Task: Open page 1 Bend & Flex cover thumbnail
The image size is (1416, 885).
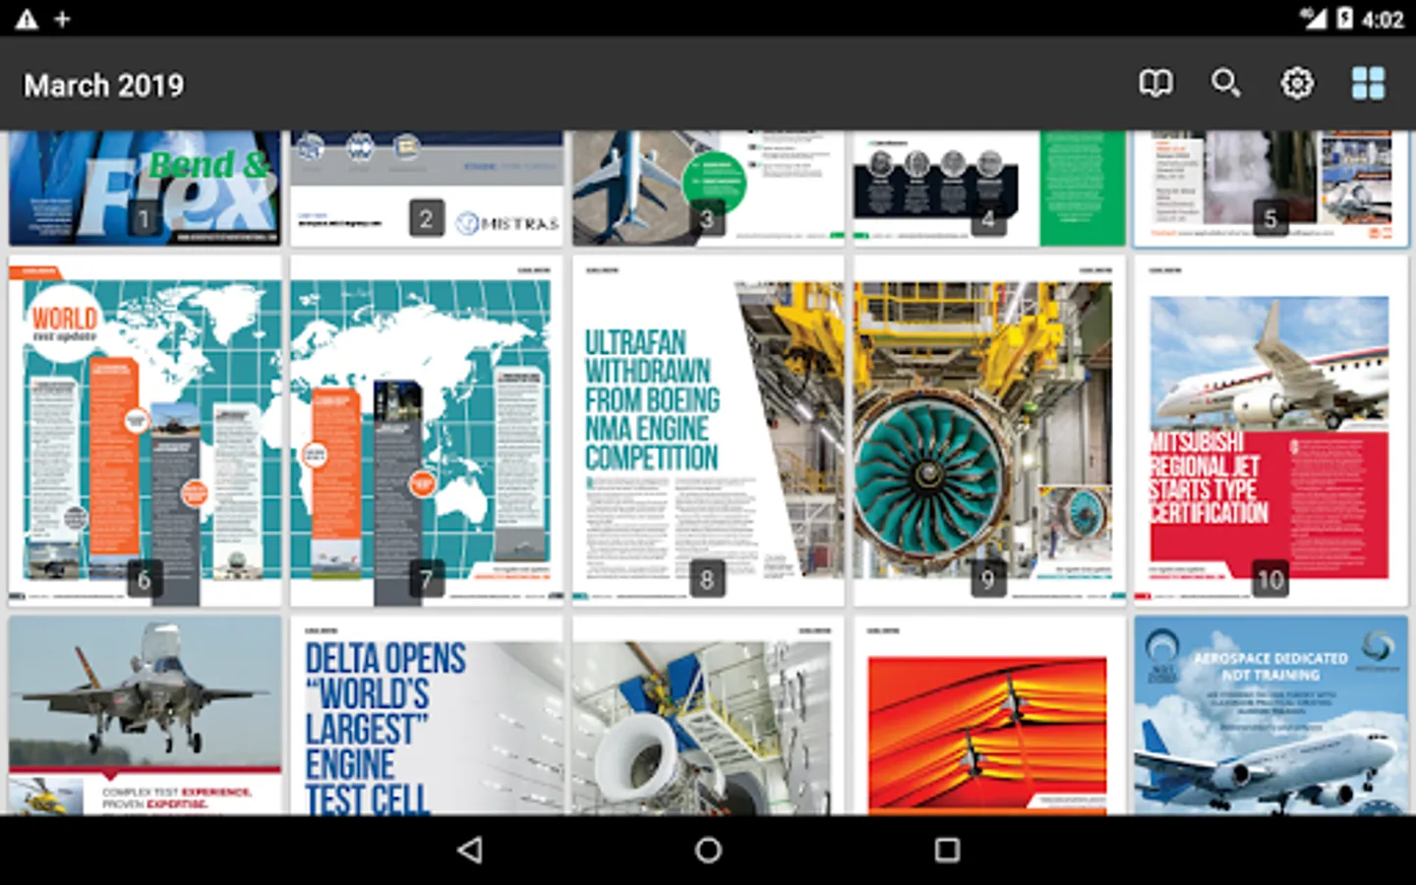Action: pyautogui.click(x=145, y=188)
